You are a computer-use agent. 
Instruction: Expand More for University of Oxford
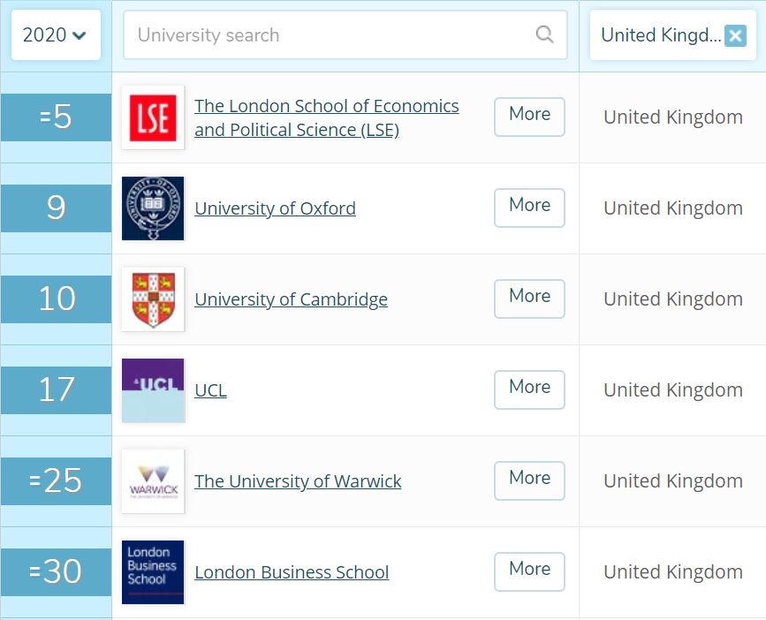pos(529,208)
